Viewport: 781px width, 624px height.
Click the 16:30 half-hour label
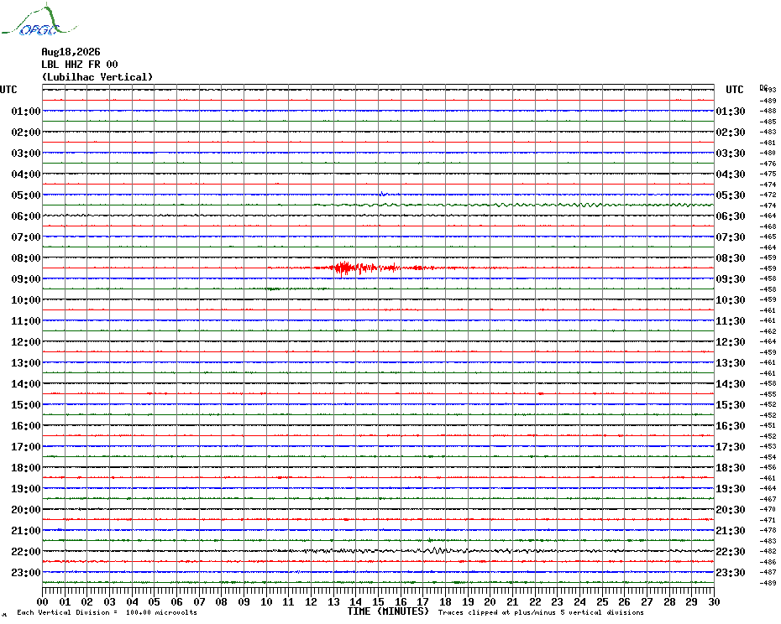[731, 425]
